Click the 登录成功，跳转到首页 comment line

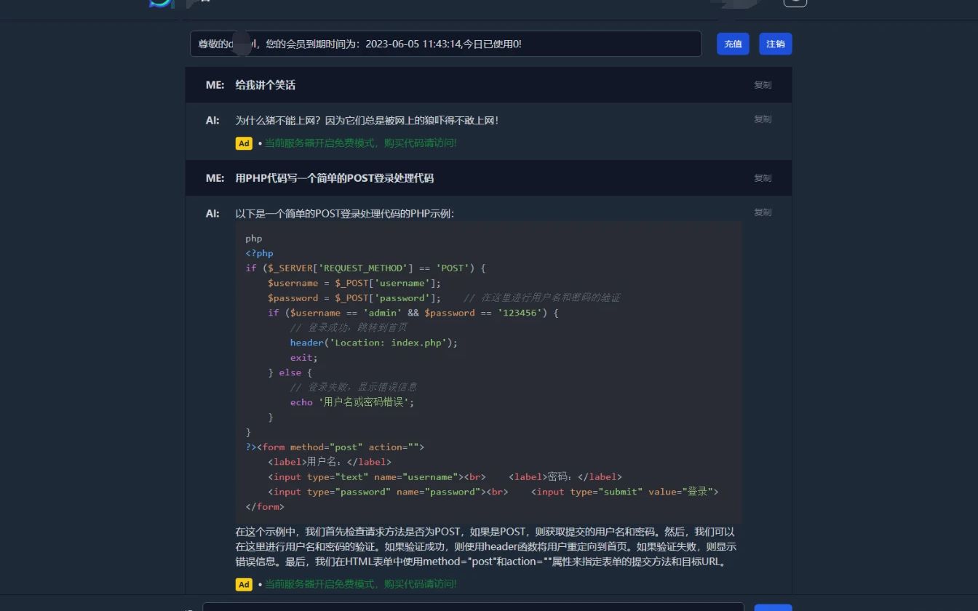click(x=349, y=328)
